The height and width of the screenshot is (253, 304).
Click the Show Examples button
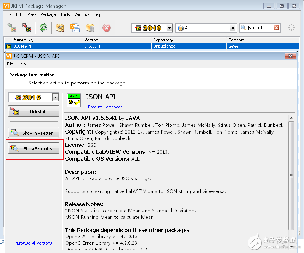pos(34,148)
